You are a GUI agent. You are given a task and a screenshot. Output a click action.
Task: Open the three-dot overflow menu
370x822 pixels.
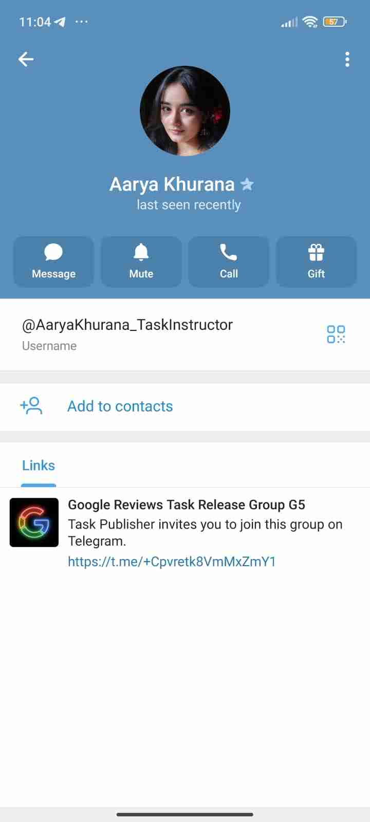(x=347, y=60)
